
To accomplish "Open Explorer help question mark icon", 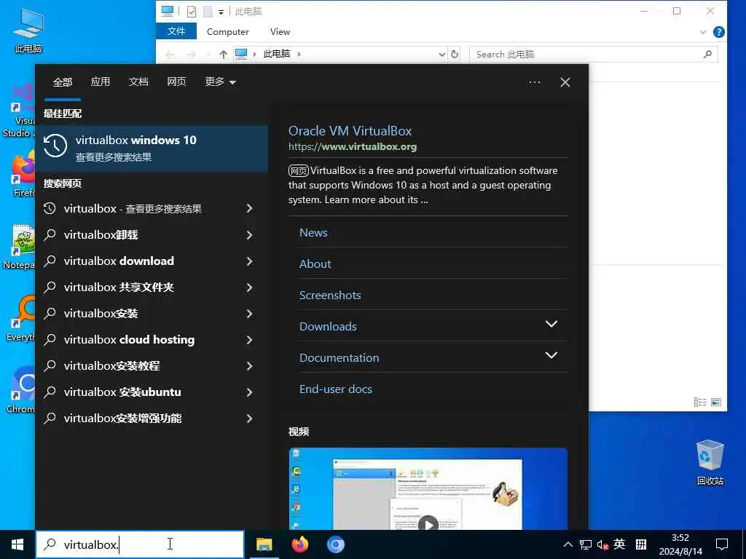I will 718,32.
